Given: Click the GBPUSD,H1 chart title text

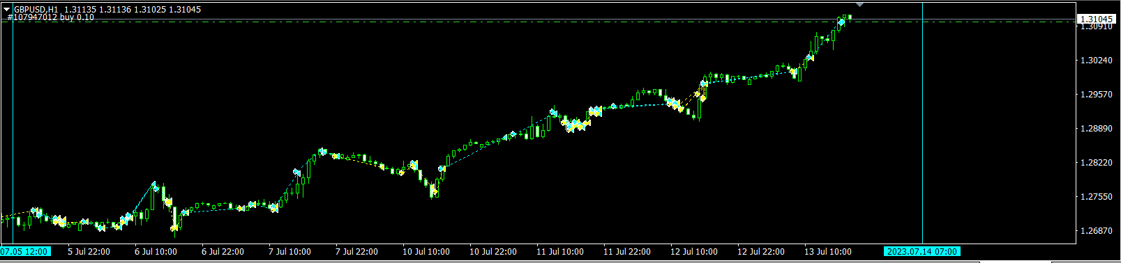Looking at the screenshot, I should point(36,9).
